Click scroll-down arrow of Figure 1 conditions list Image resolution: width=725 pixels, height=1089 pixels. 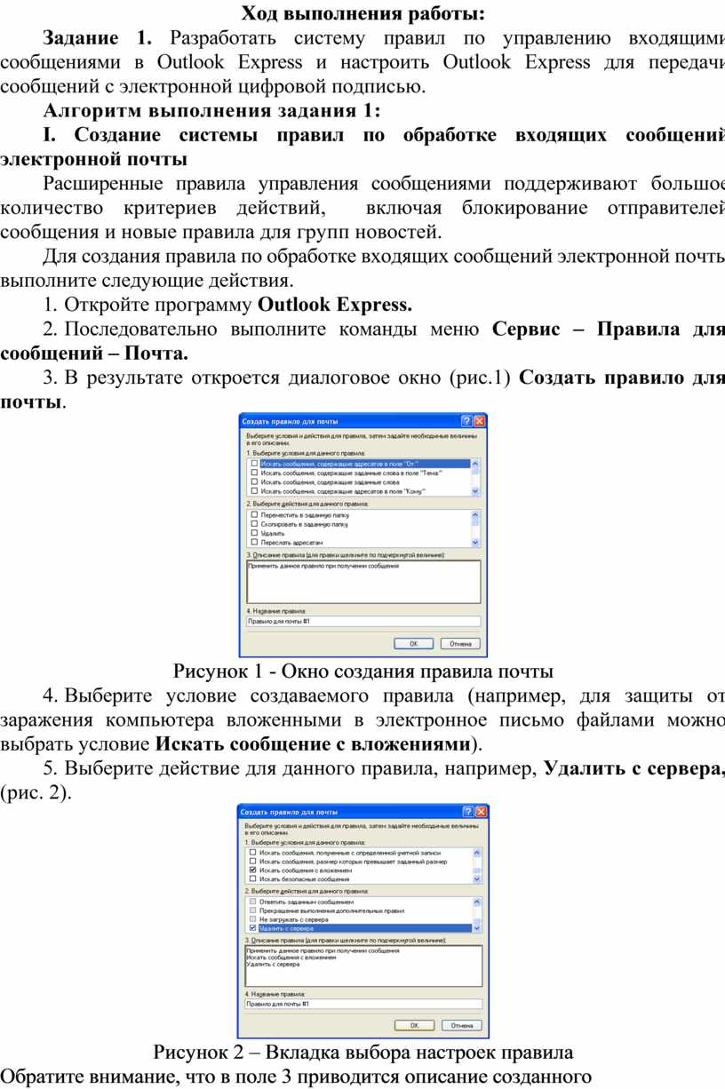coord(474,491)
